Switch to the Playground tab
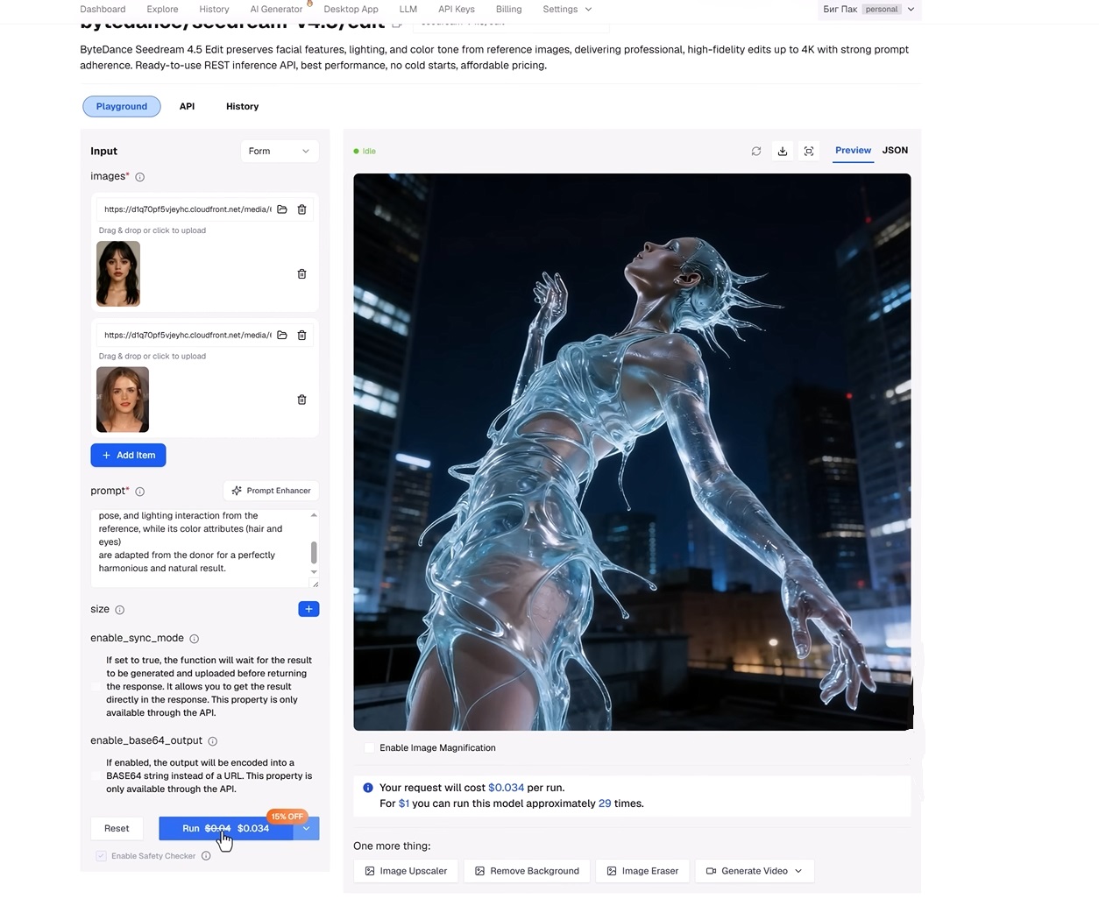 122,106
